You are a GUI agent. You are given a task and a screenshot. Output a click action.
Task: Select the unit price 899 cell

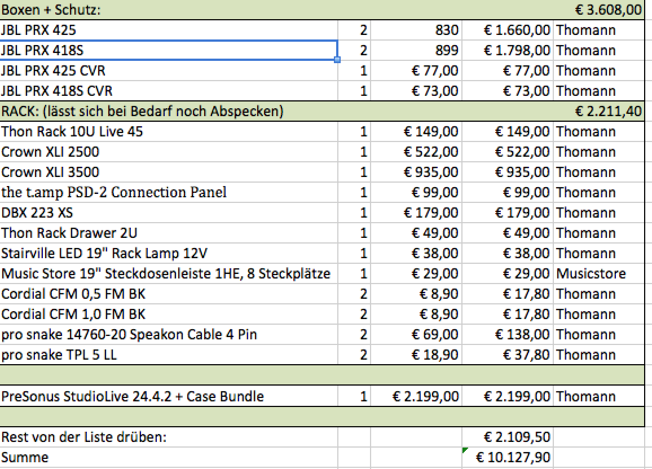click(x=416, y=50)
